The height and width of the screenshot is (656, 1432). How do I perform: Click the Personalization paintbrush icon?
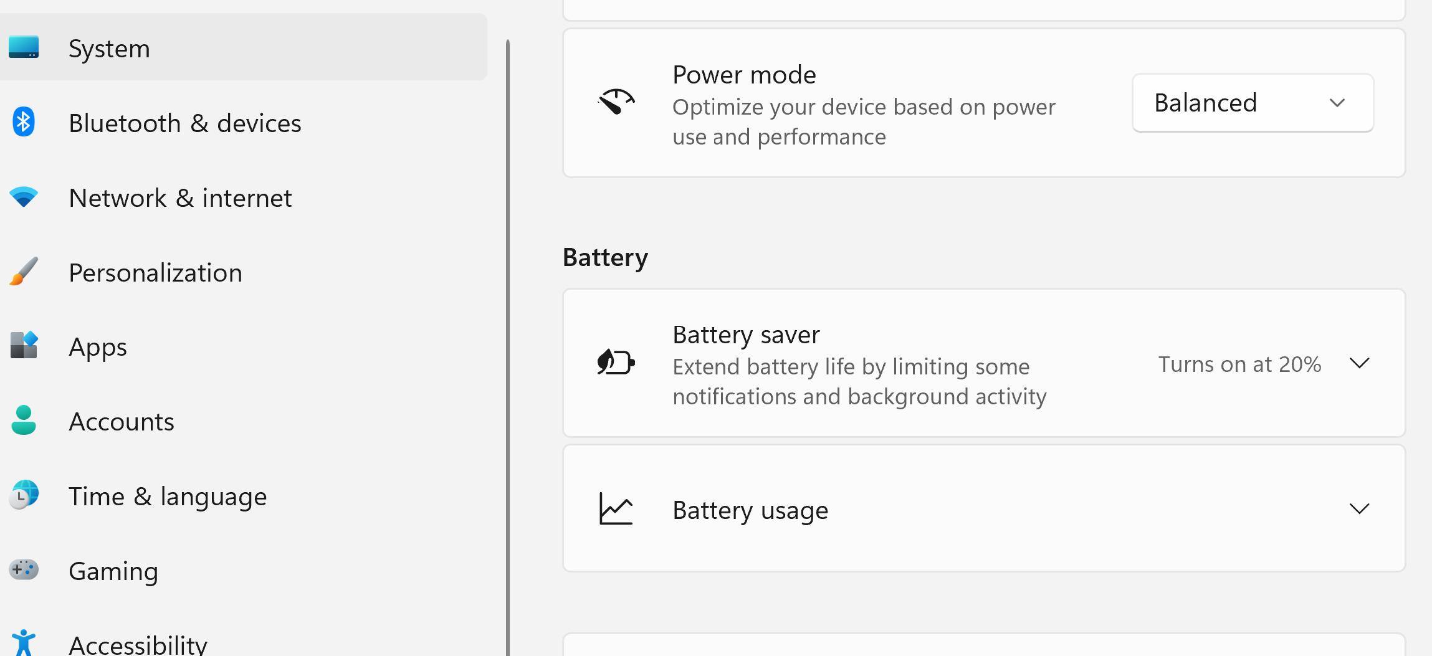(24, 272)
